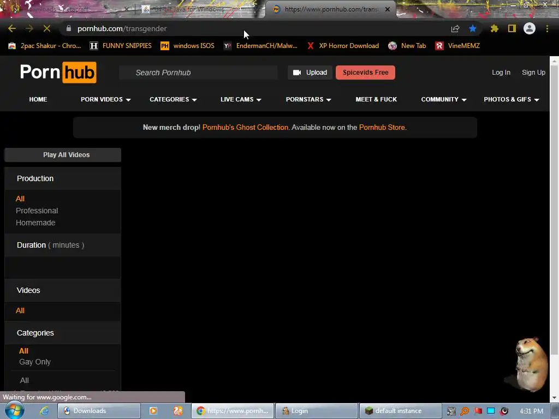Viewport: 559px width, 419px height.
Task: Open the VineMEMZ bookmark
Action: click(x=458, y=46)
